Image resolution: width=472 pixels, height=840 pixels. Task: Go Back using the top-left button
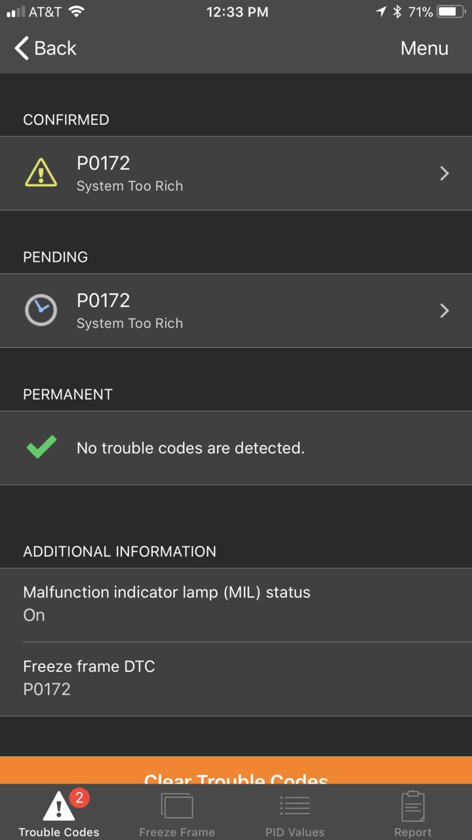tap(45, 48)
